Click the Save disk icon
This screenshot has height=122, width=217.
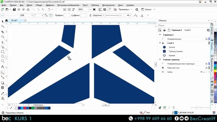point(14,9)
